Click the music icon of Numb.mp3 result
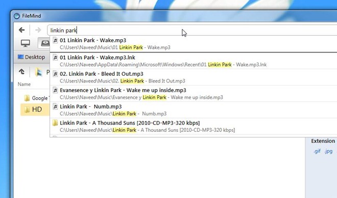This screenshot has height=198, width=337. tap(56, 106)
